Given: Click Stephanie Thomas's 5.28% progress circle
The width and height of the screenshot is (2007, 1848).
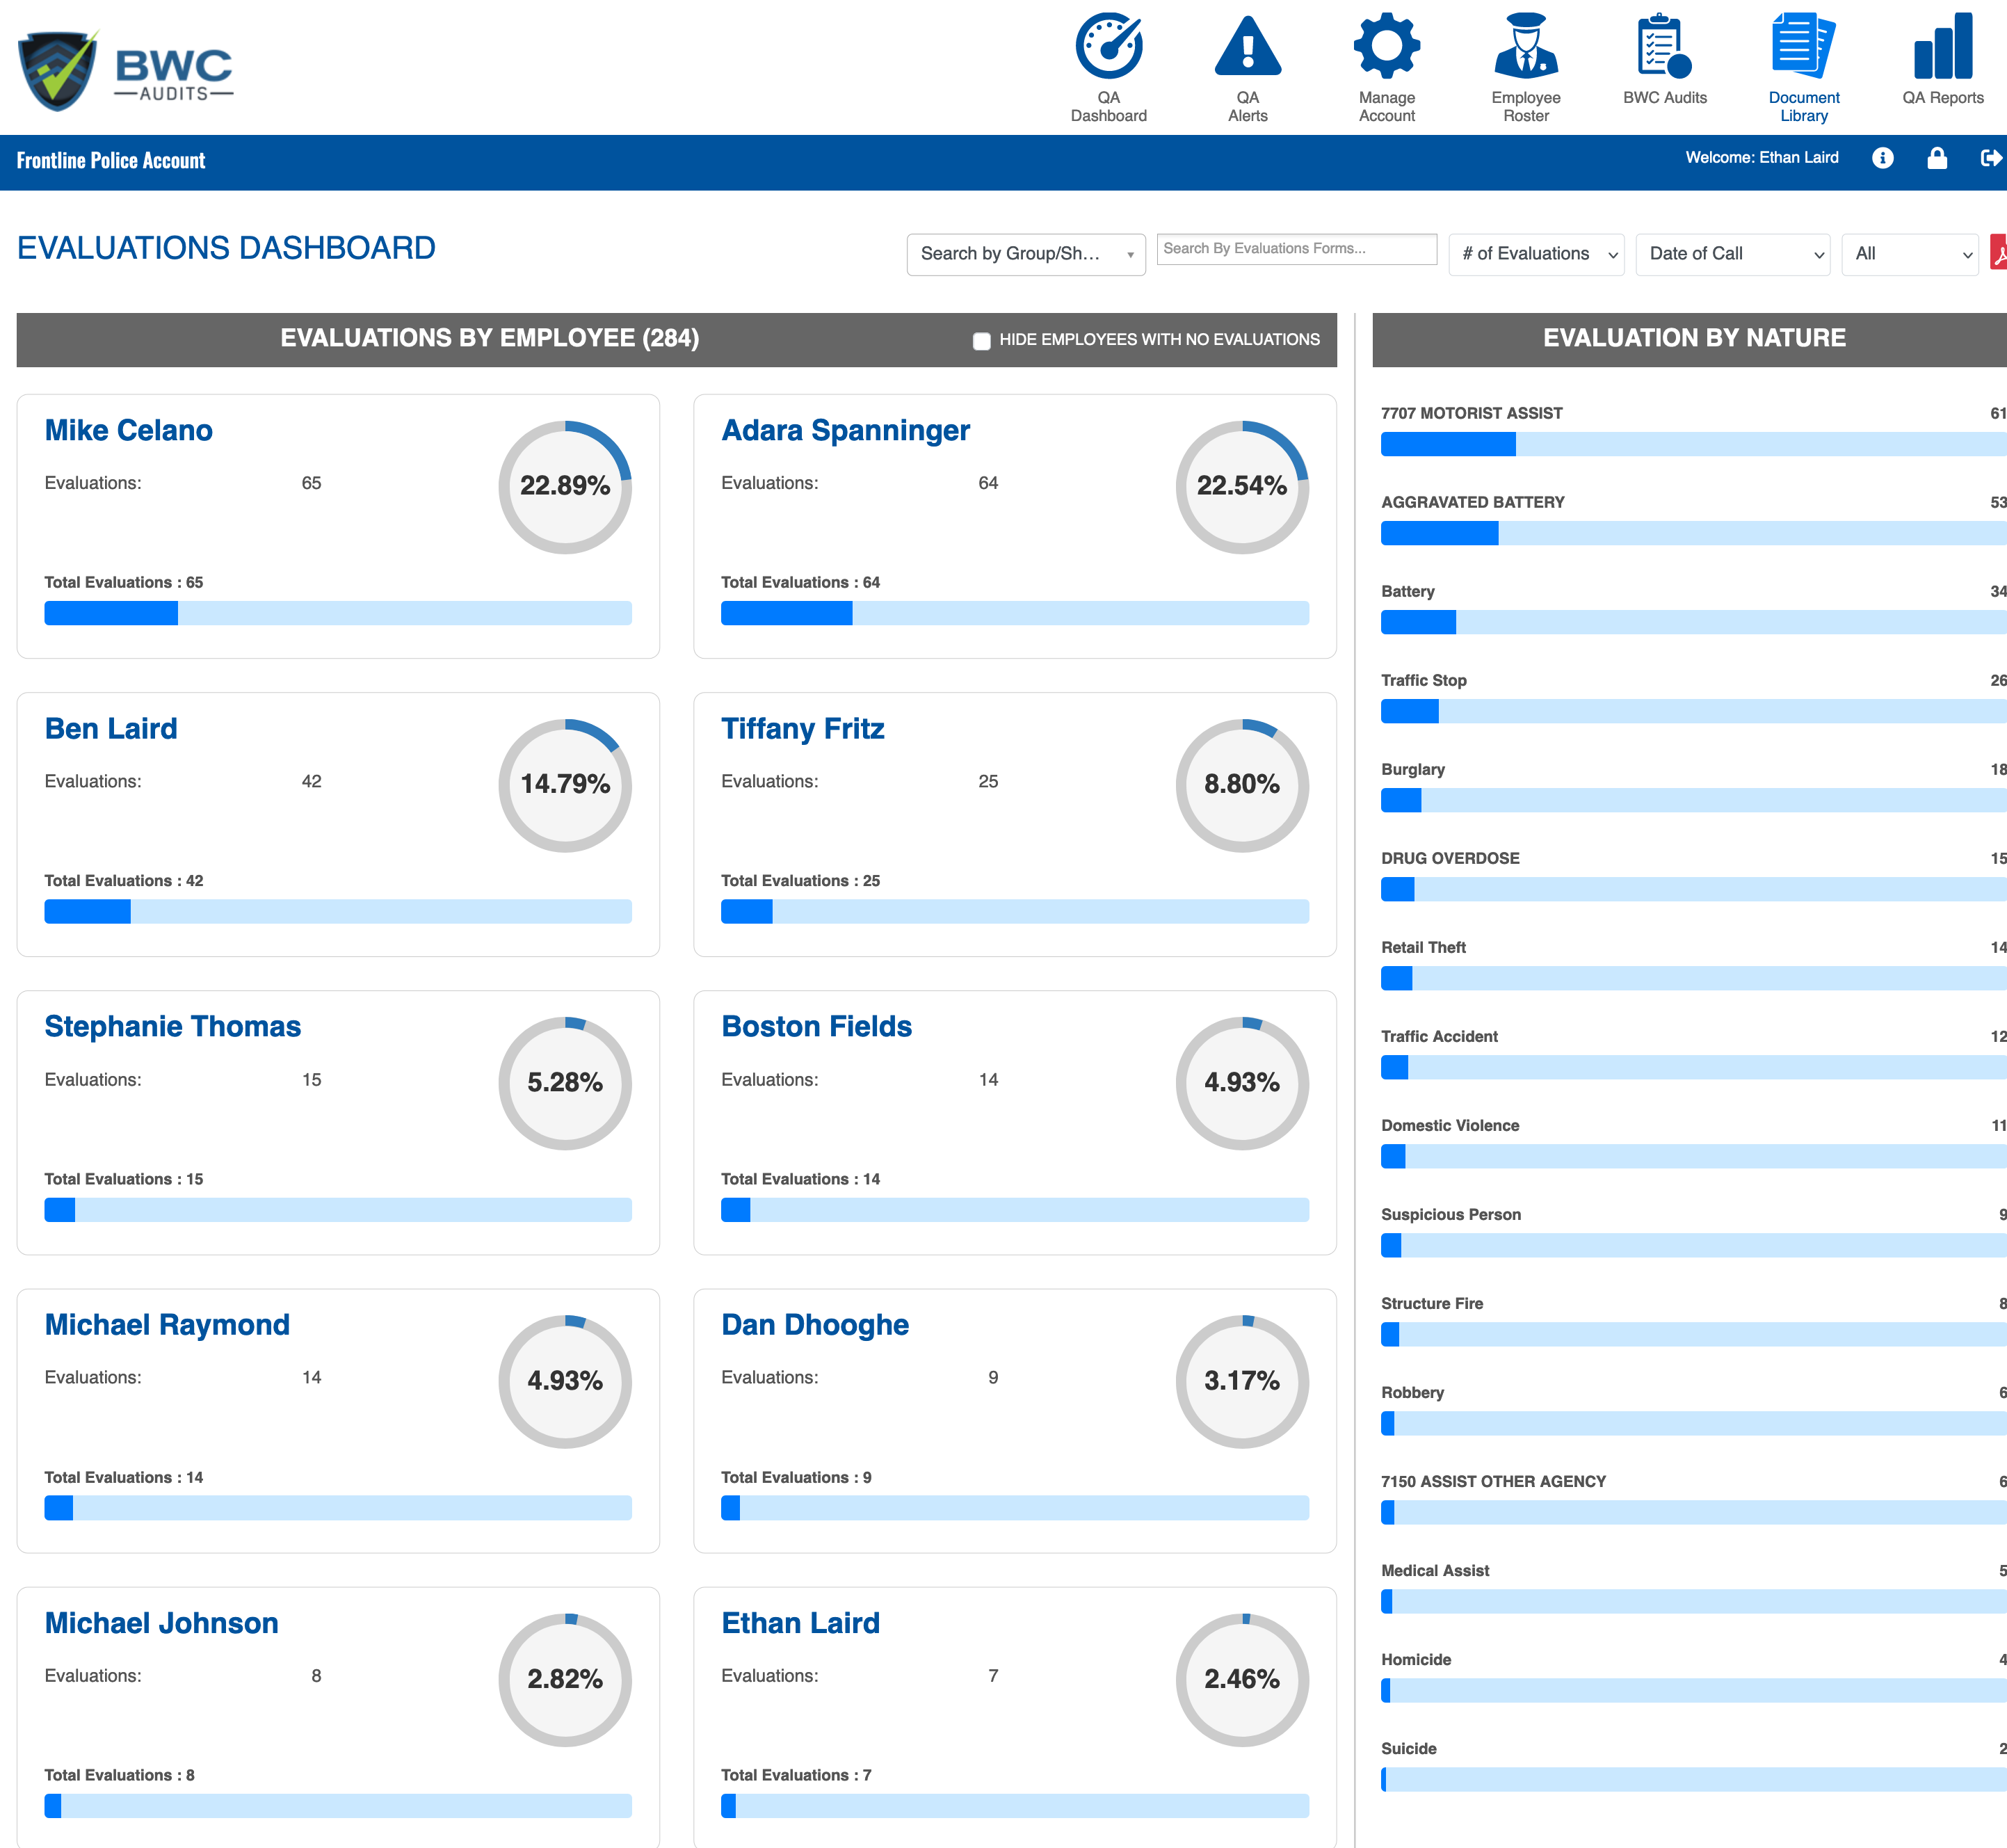Looking at the screenshot, I should pyautogui.click(x=565, y=1083).
